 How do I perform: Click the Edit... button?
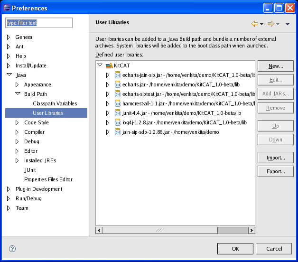click(x=276, y=80)
